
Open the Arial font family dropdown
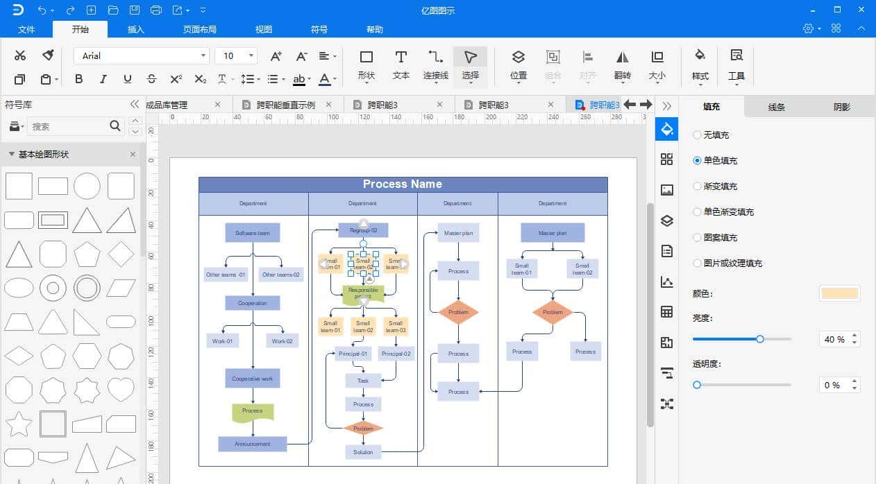[x=142, y=55]
